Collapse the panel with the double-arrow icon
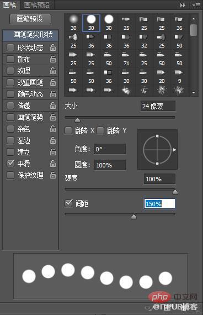 [183, 5]
